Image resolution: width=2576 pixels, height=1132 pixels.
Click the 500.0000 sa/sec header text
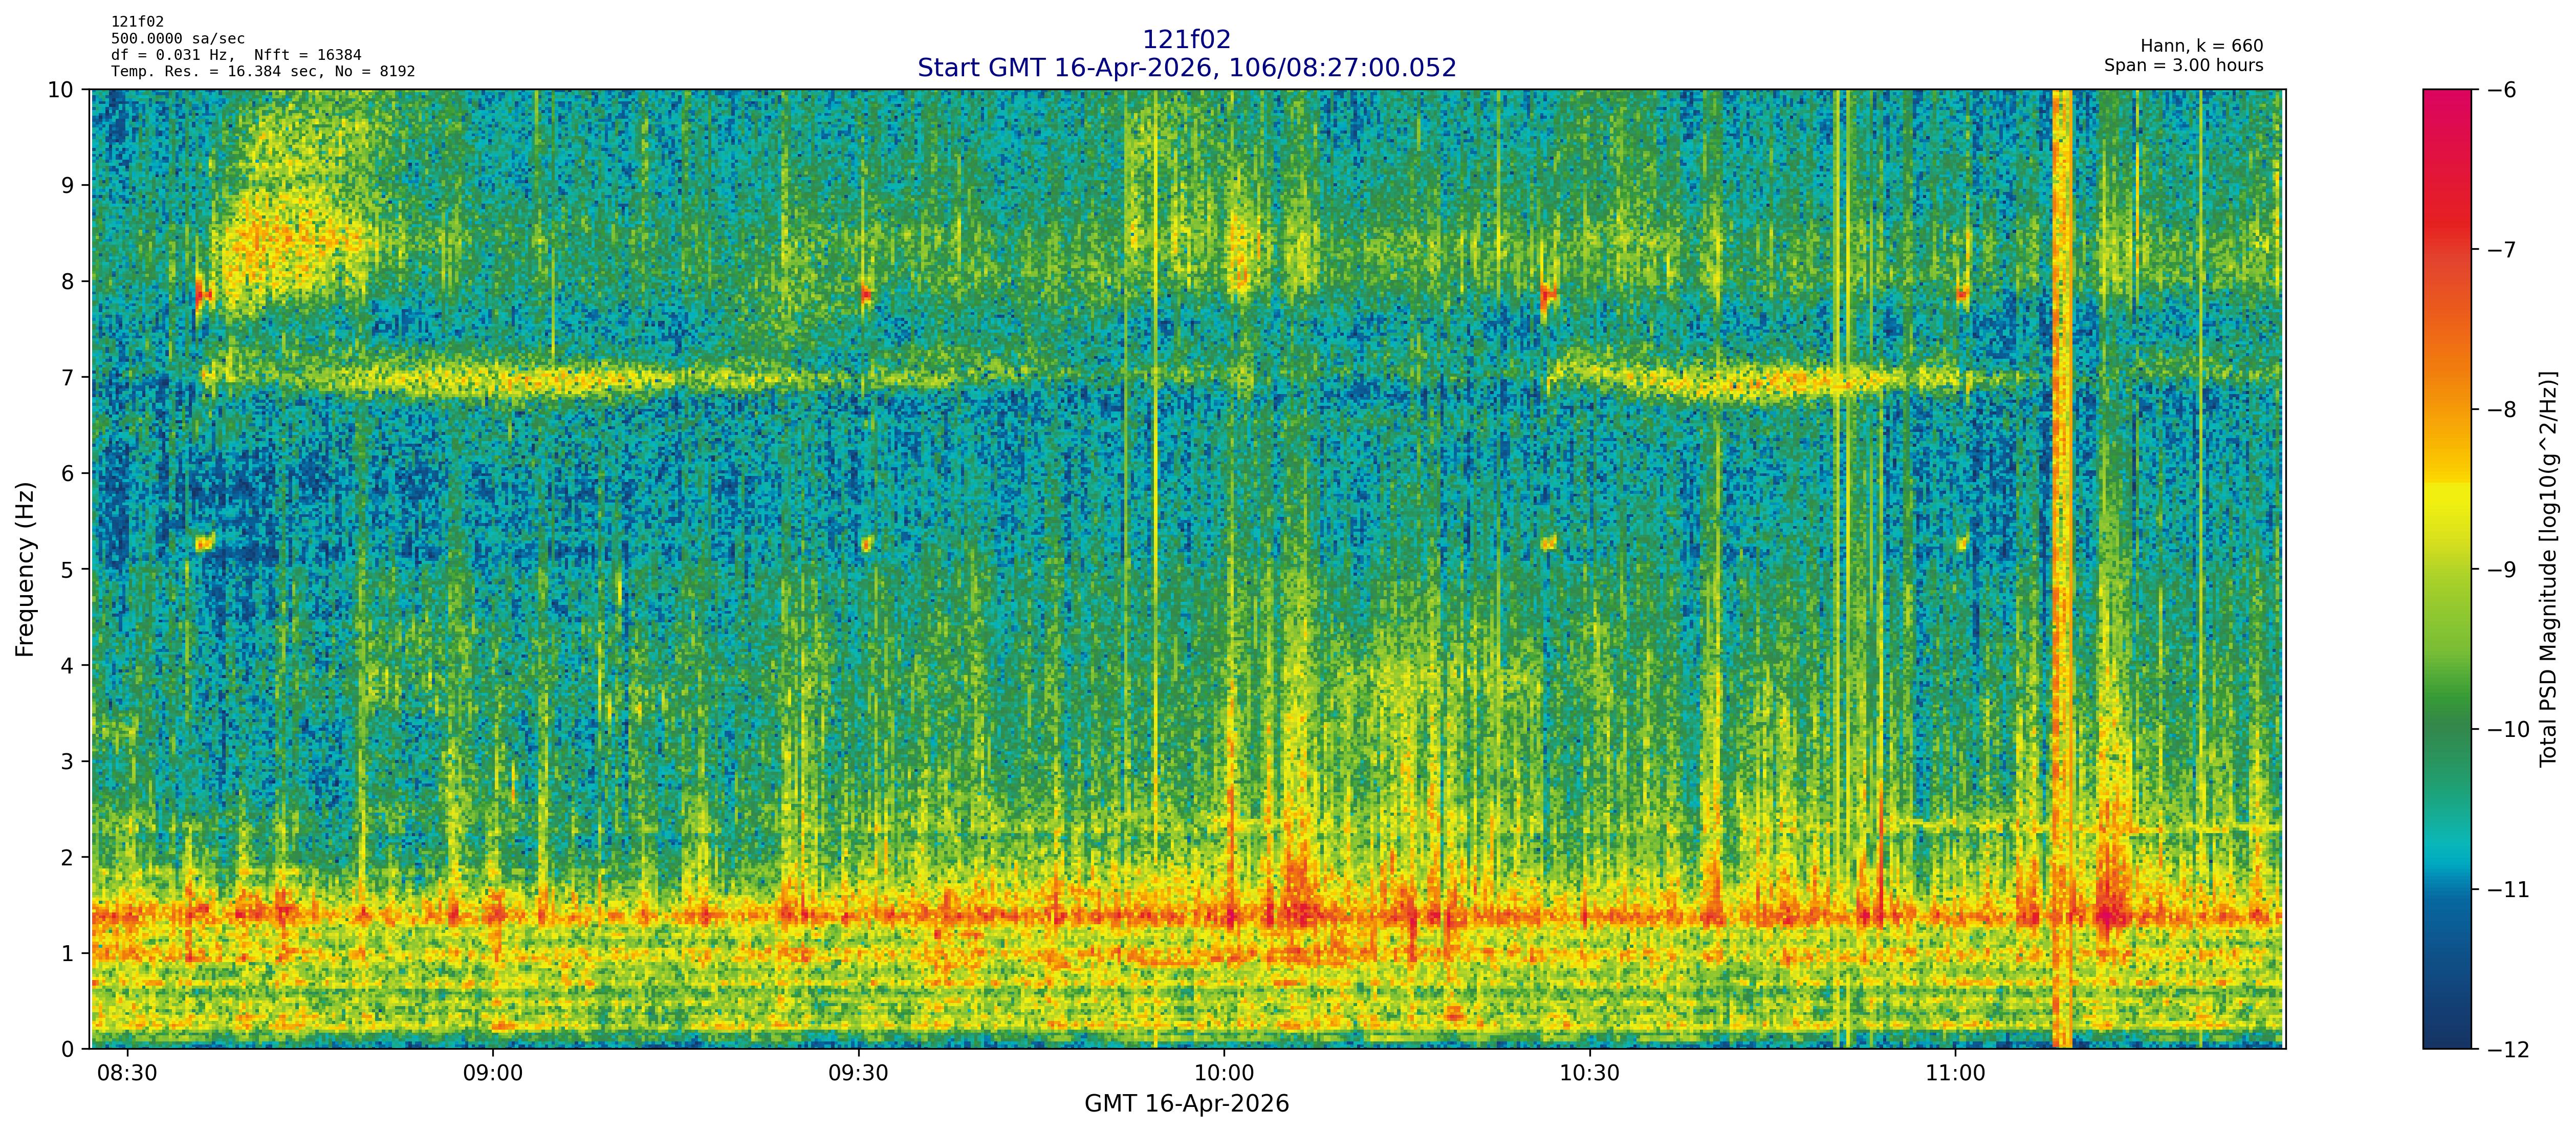tap(177, 39)
